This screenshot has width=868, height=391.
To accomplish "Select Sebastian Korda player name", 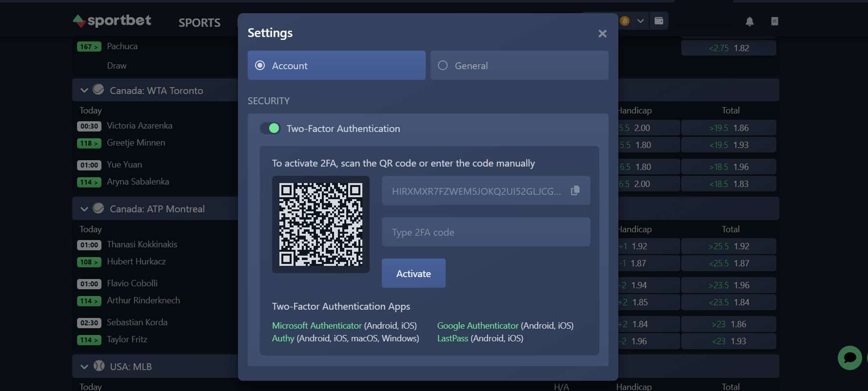I will [137, 322].
